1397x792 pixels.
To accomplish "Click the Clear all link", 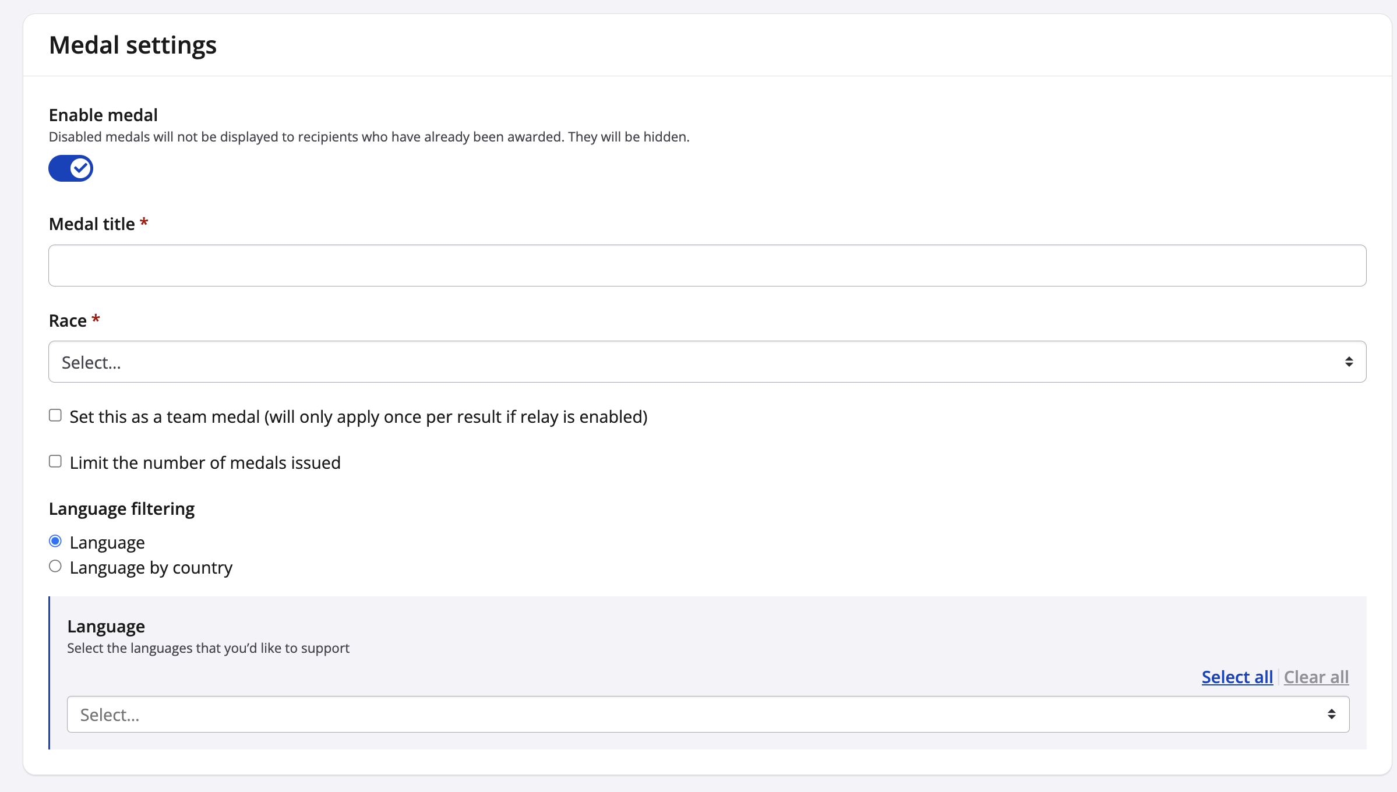I will pos(1316,677).
